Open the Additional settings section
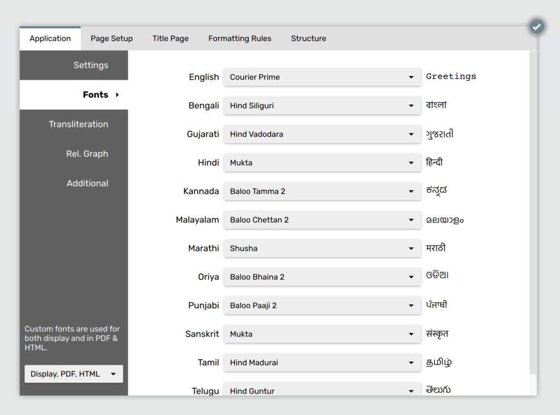 tap(87, 183)
